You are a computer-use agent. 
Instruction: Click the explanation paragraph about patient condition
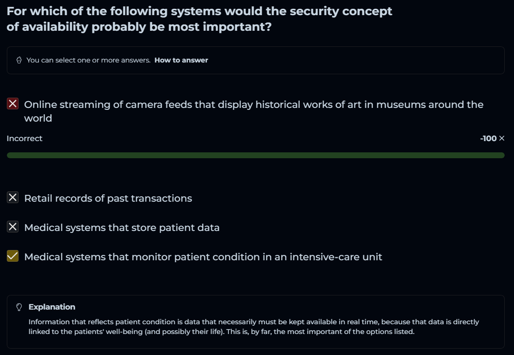253,327
